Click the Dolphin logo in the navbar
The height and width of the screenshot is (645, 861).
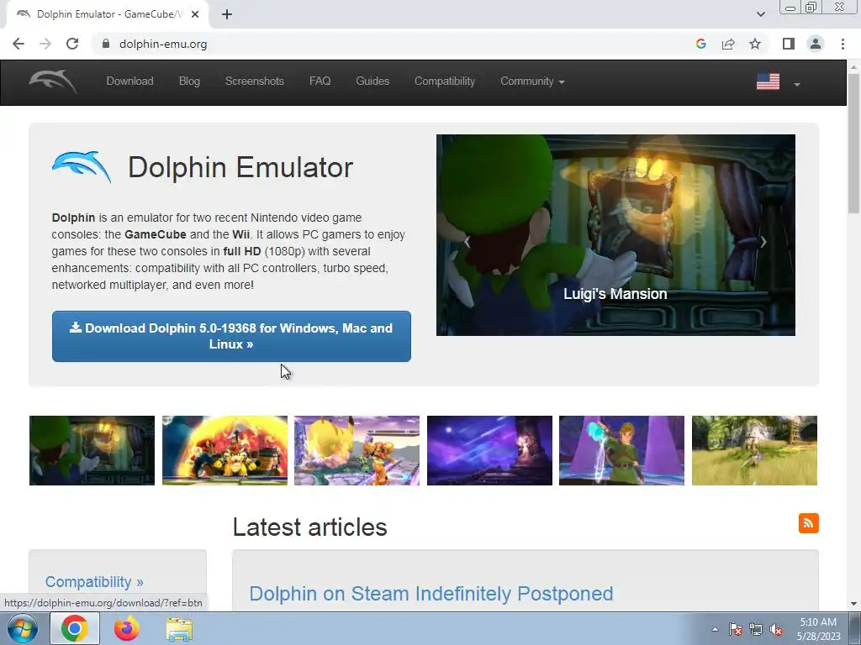click(x=53, y=81)
